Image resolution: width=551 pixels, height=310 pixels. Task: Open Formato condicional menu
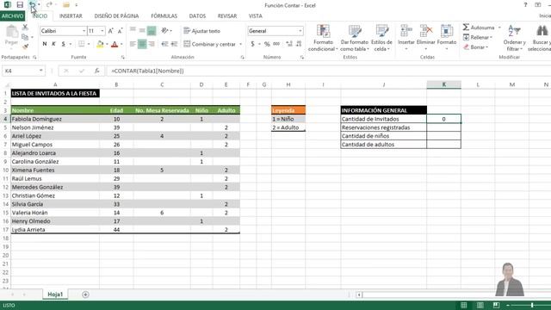pyautogui.click(x=323, y=38)
